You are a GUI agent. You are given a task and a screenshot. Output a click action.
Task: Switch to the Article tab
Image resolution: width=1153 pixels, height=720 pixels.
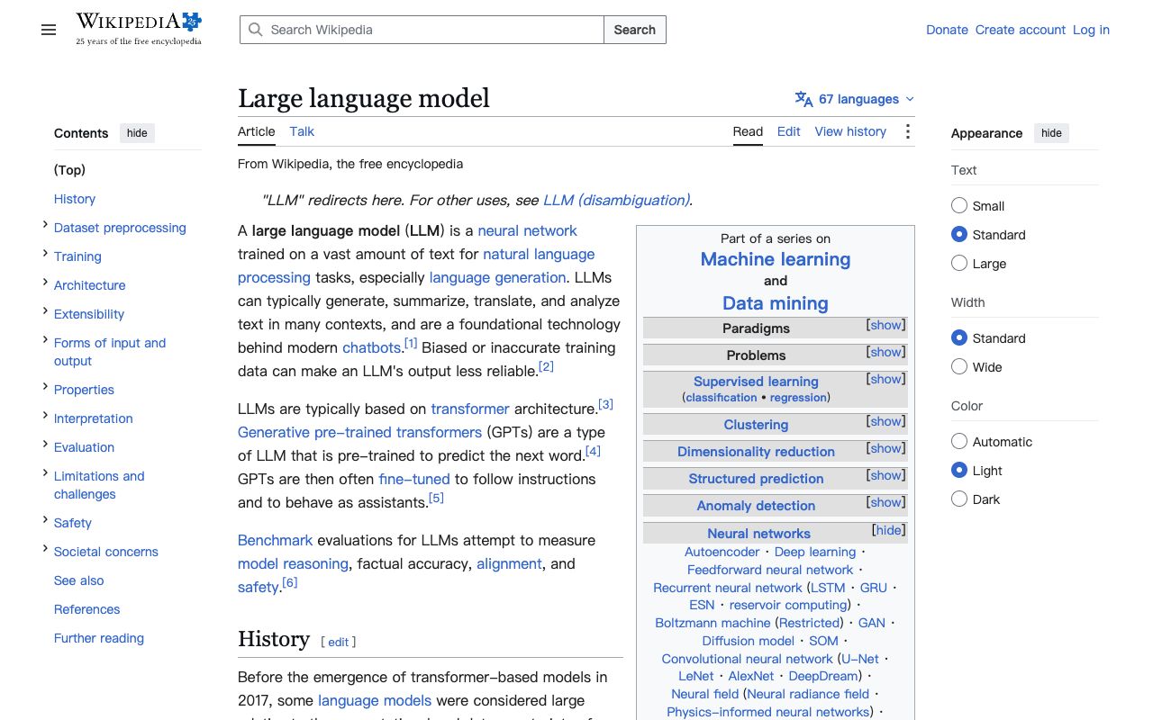coord(257,131)
